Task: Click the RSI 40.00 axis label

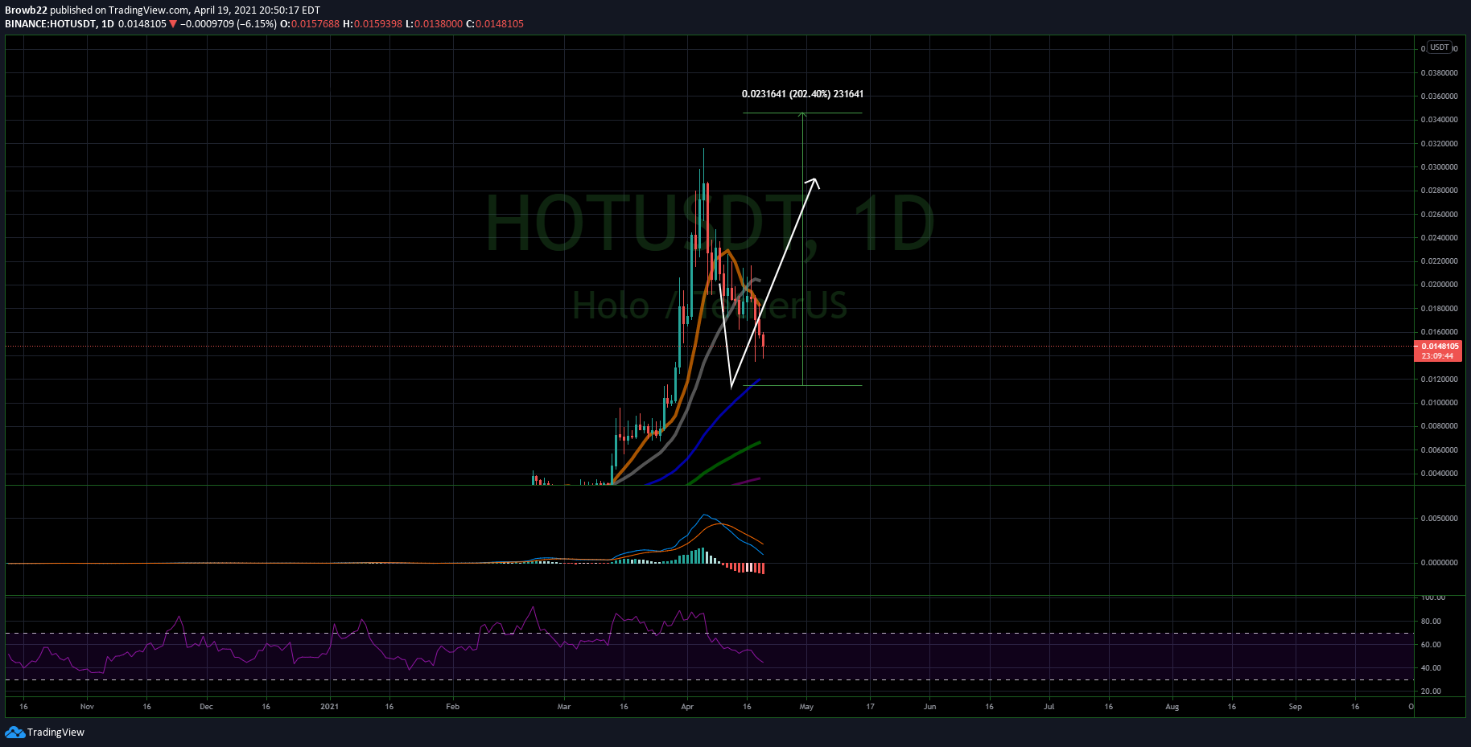Action: pos(1431,668)
